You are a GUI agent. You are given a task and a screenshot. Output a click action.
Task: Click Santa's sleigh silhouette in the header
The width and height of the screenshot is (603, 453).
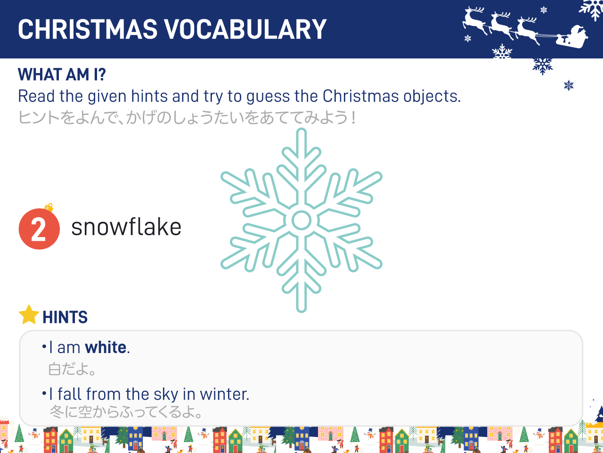pyautogui.click(x=572, y=37)
